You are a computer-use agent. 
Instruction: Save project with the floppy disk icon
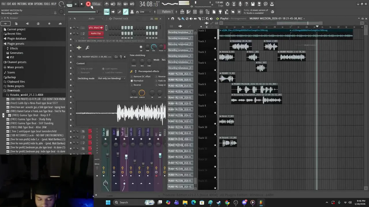tap(253, 4)
